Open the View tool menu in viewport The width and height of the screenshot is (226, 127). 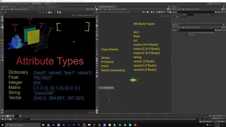5,12
